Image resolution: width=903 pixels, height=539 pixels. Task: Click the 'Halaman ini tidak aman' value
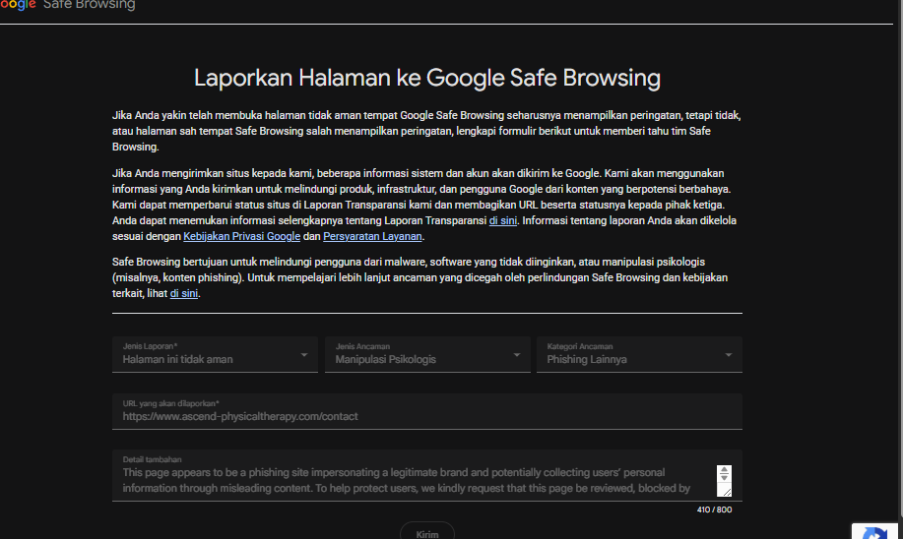[x=178, y=360]
